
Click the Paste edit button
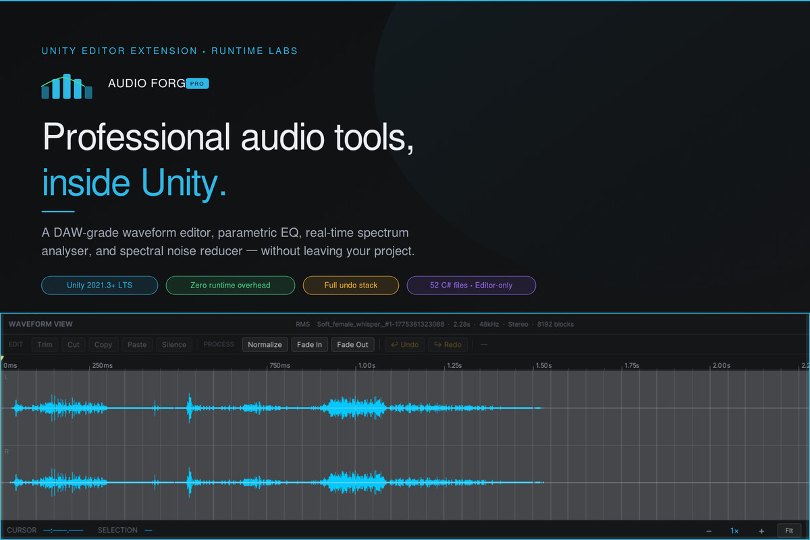click(x=137, y=344)
